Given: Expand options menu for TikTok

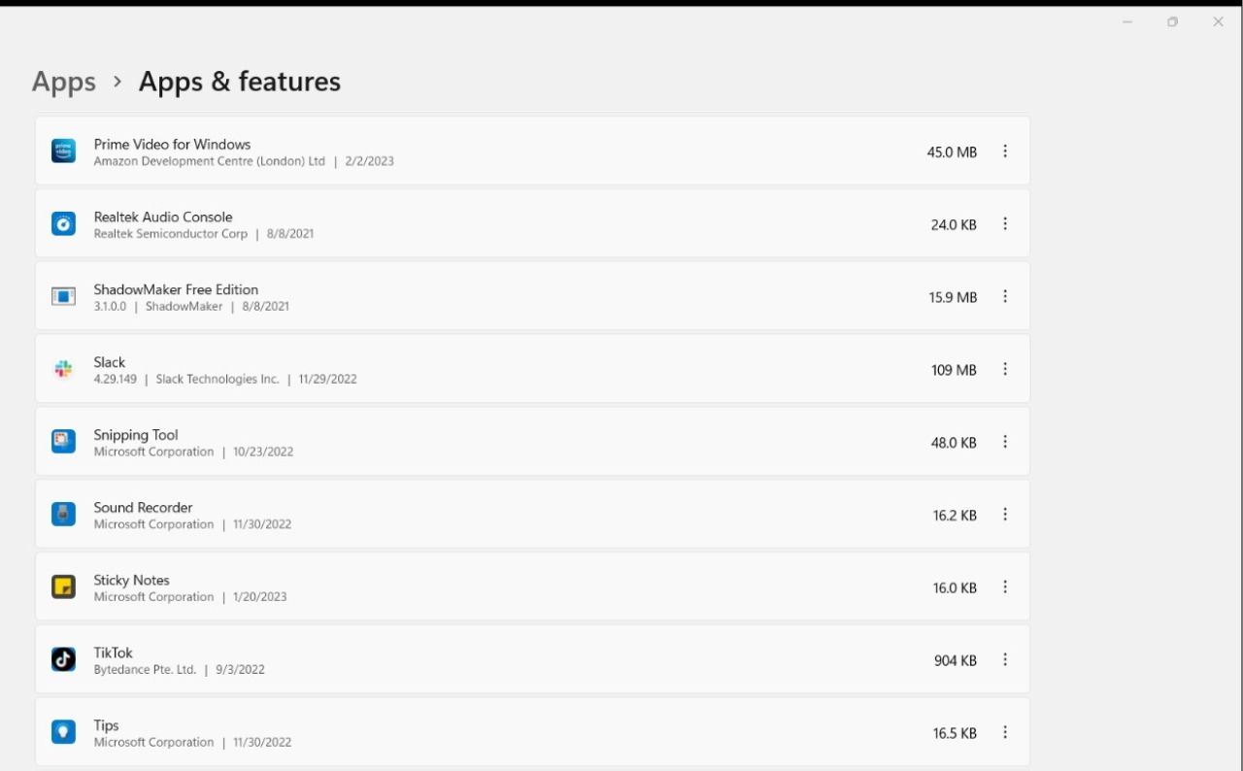Looking at the screenshot, I should pyautogui.click(x=1005, y=660).
